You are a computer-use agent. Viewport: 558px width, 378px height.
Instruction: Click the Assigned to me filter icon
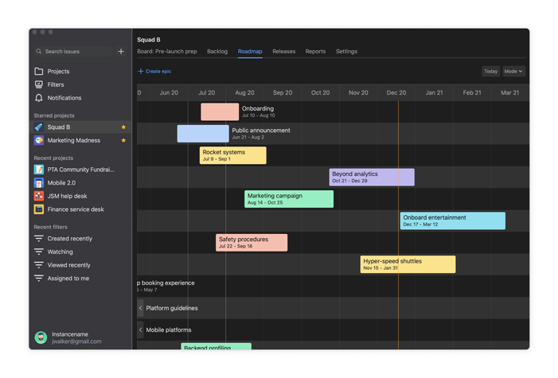39,279
